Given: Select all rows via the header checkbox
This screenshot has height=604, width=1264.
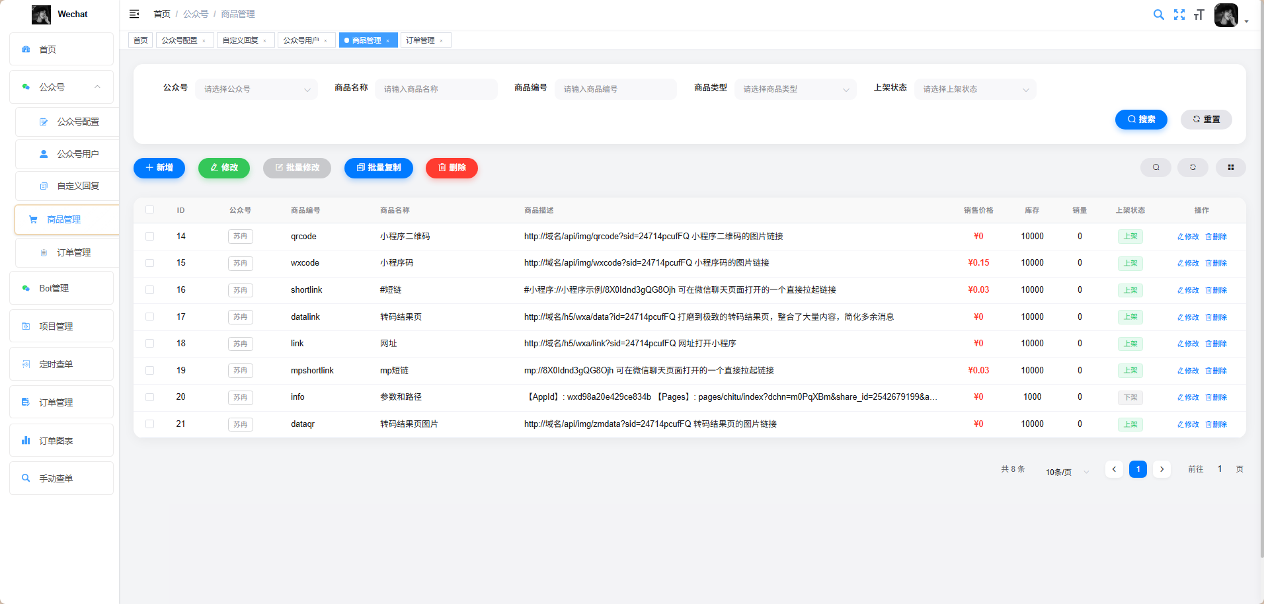Looking at the screenshot, I should click(149, 209).
